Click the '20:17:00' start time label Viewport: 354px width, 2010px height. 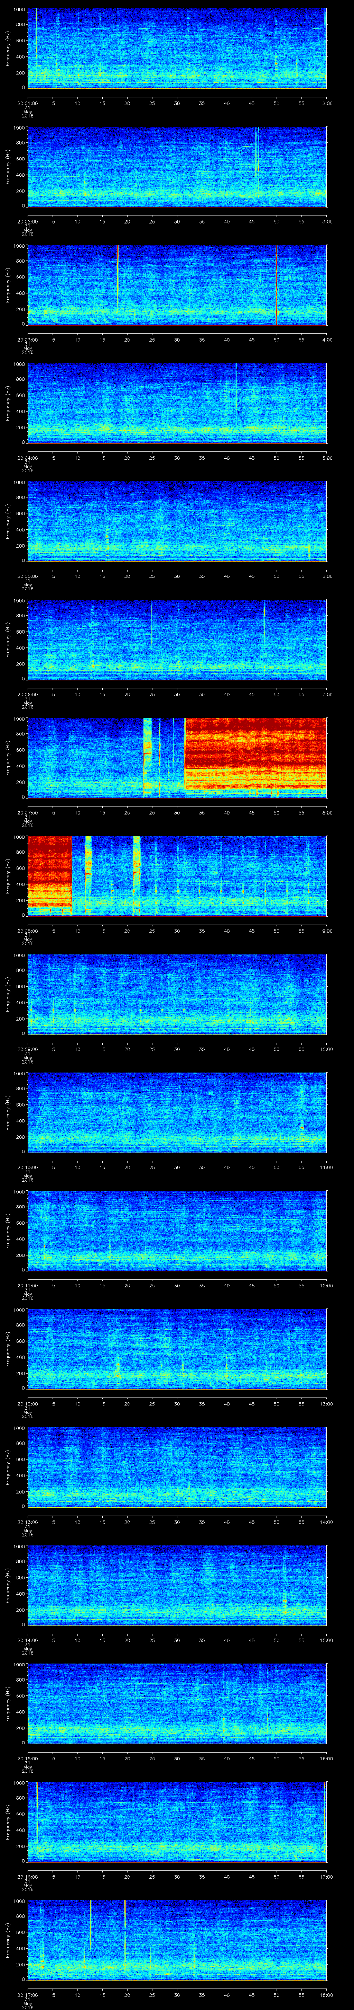point(27,1994)
